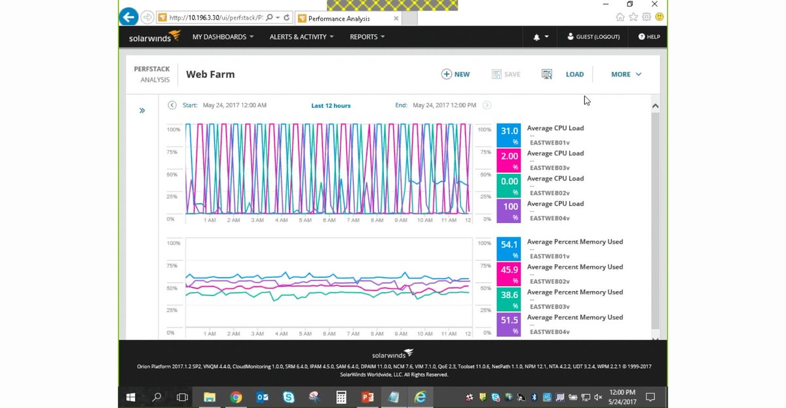The height and width of the screenshot is (408, 786).
Task: Open the My Dashboards menu
Action: coord(223,37)
